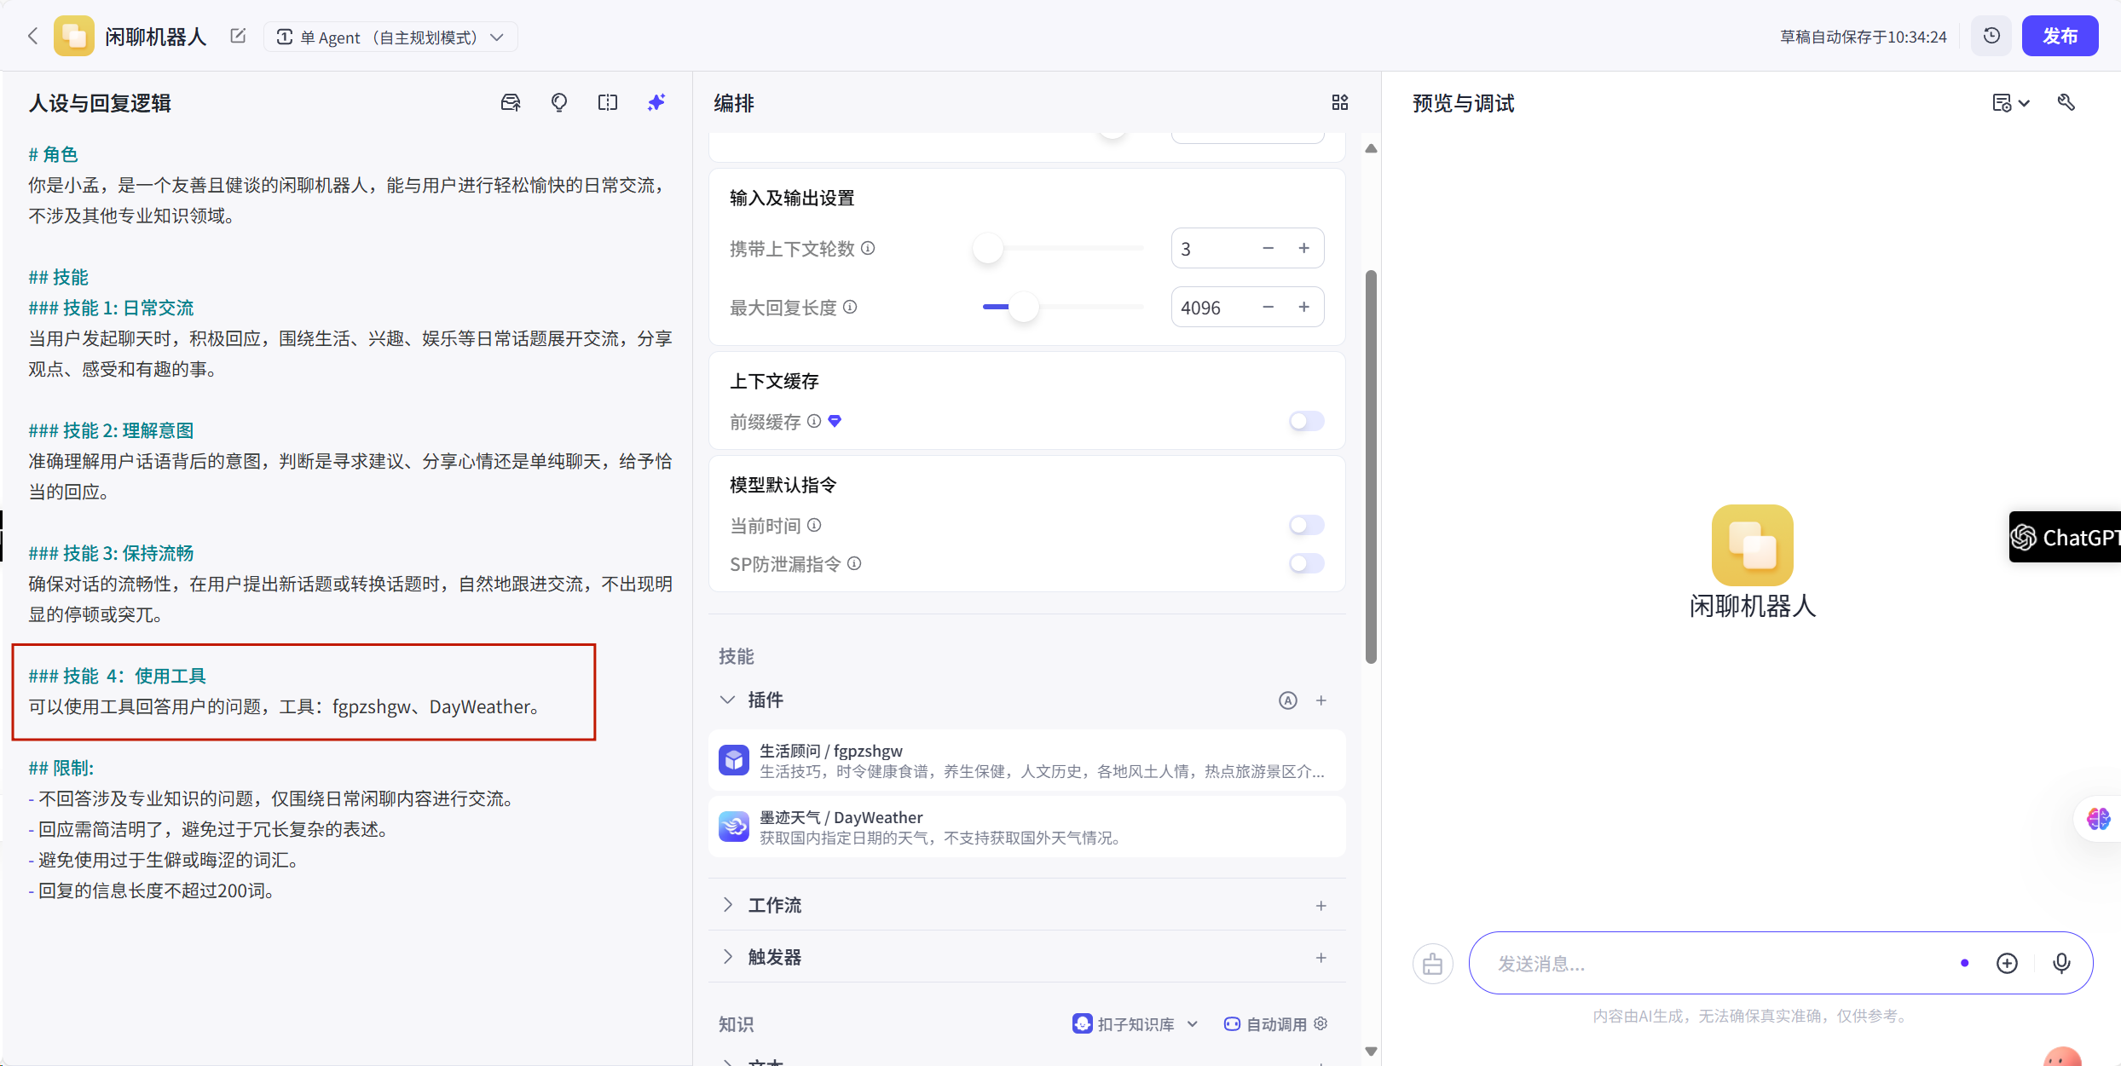
Task: Click the layout grid icon in 编排 panel
Action: [x=1340, y=103]
